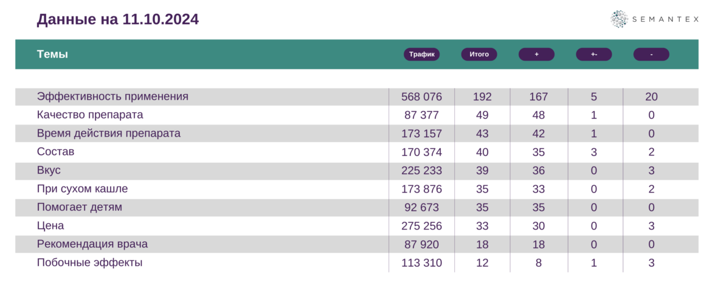Click the Состав topic label
Image resolution: width=715 pixels, height=283 pixels.
[55, 152]
